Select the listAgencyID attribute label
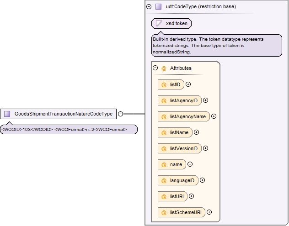The width and height of the screenshot is (289, 226). tap(184, 100)
